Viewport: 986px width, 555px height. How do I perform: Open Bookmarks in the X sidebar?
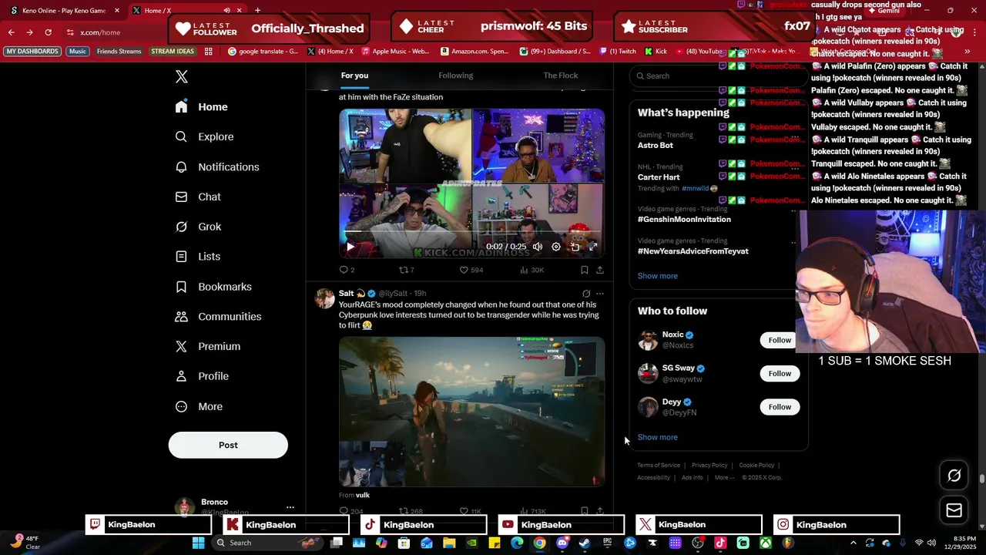point(213,286)
